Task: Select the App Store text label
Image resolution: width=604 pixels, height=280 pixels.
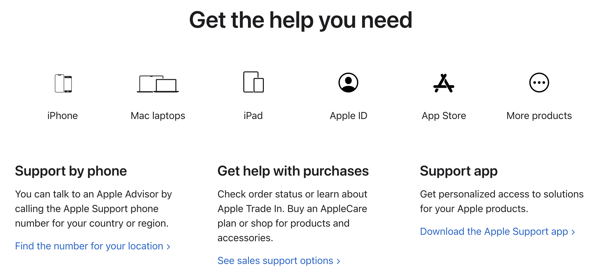Action: click(x=444, y=116)
